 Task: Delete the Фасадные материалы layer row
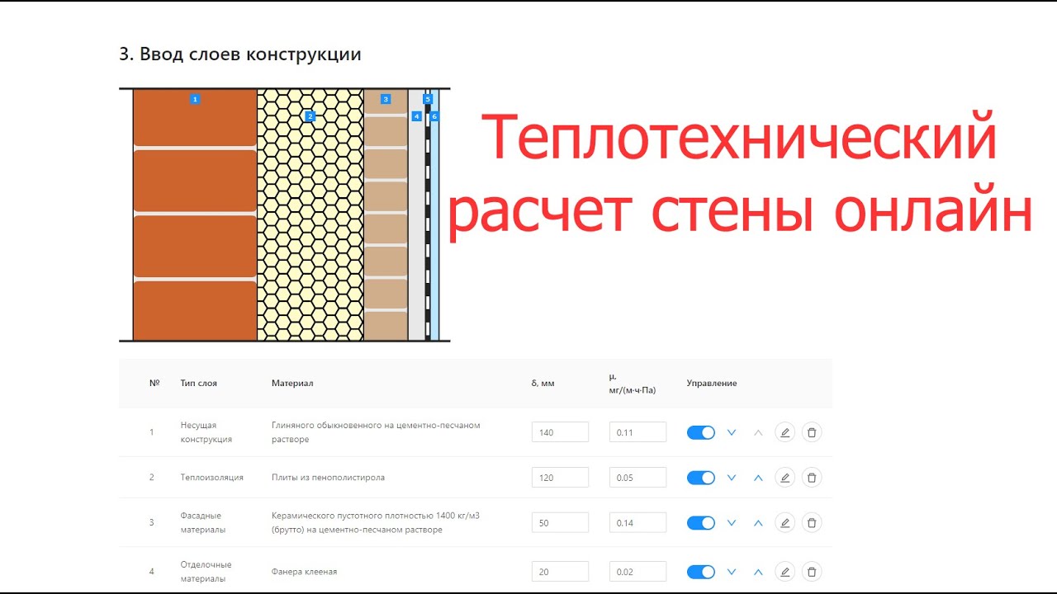[812, 522]
